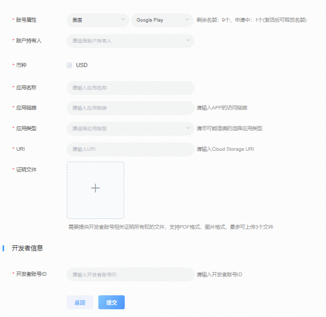The image size is (326, 317).
Task: Click the plus icon to upload proof file
Action: [x=95, y=188]
